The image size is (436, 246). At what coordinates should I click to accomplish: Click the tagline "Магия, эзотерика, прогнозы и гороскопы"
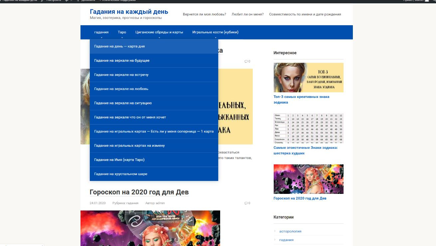click(x=126, y=18)
